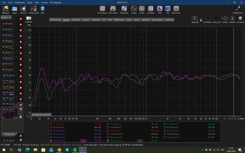Image resolution: width=245 pixels, height=153 pixels.
Task: Click the Separate traces icon
Action: tap(195, 20)
